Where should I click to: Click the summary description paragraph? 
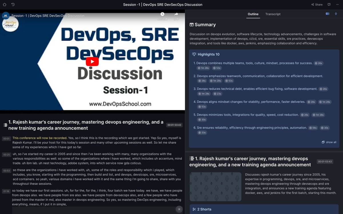tap(263, 39)
